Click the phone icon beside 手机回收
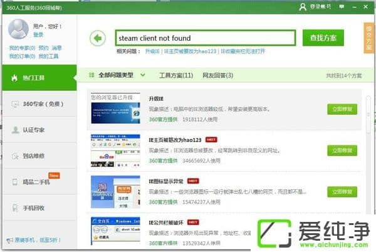Viewport: 376px width, 252px height. (15, 208)
